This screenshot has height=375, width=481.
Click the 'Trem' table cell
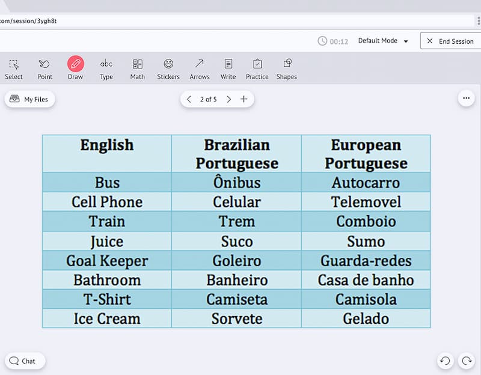click(x=236, y=221)
